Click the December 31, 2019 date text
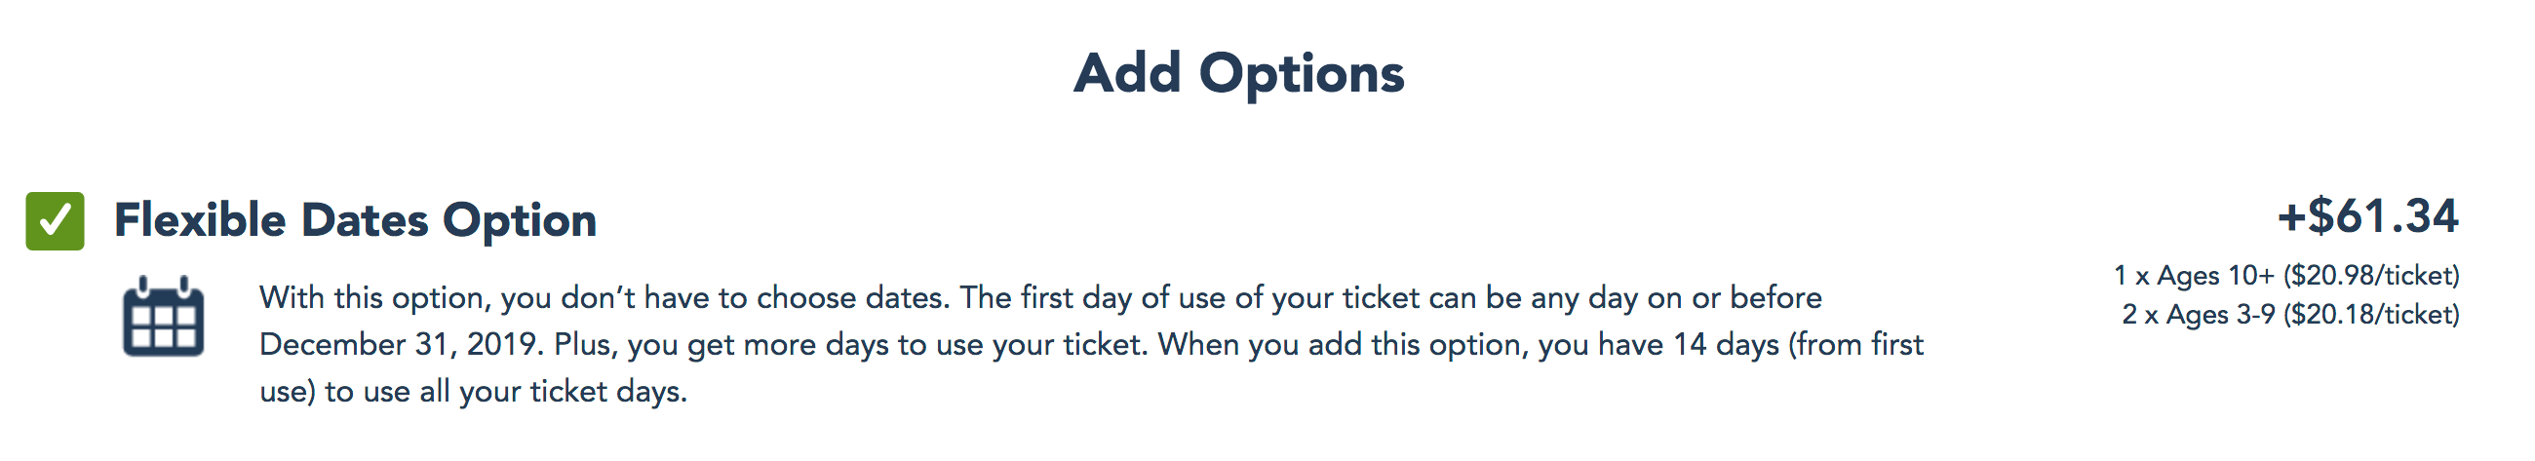This screenshot has height=461, width=2535. (400, 345)
